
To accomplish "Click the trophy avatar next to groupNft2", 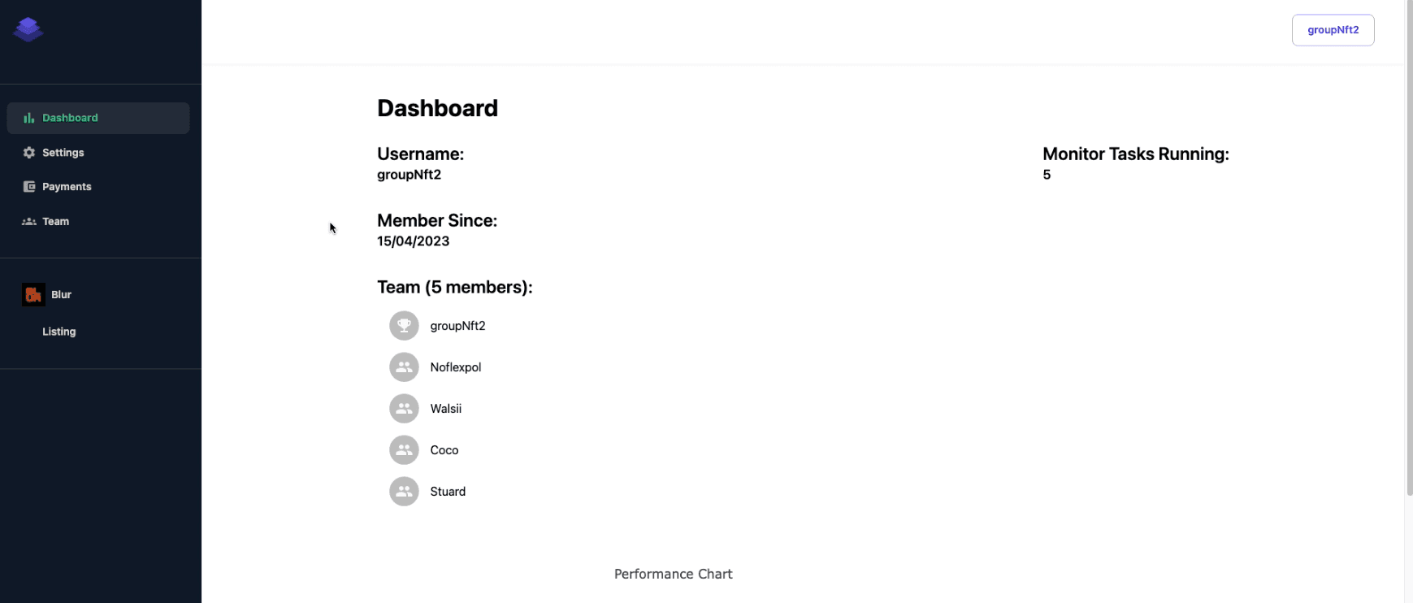I will tap(404, 326).
